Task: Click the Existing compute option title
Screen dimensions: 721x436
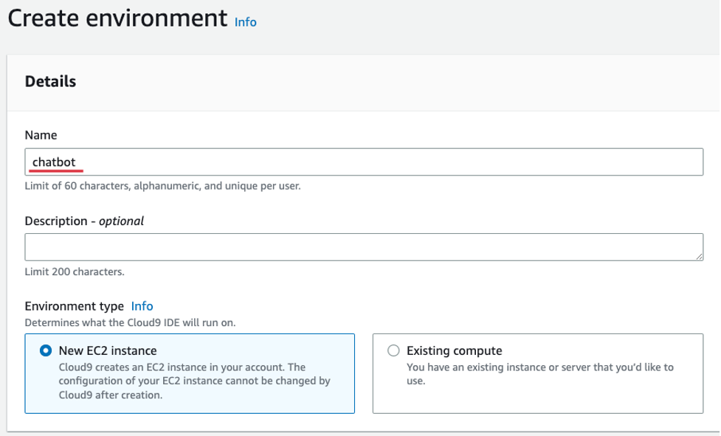Action: (454, 351)
